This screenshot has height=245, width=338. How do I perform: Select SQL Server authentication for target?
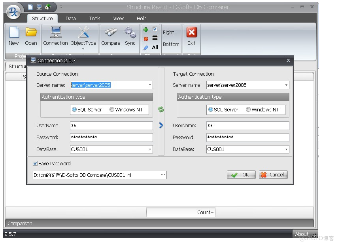tap(211, 110)
